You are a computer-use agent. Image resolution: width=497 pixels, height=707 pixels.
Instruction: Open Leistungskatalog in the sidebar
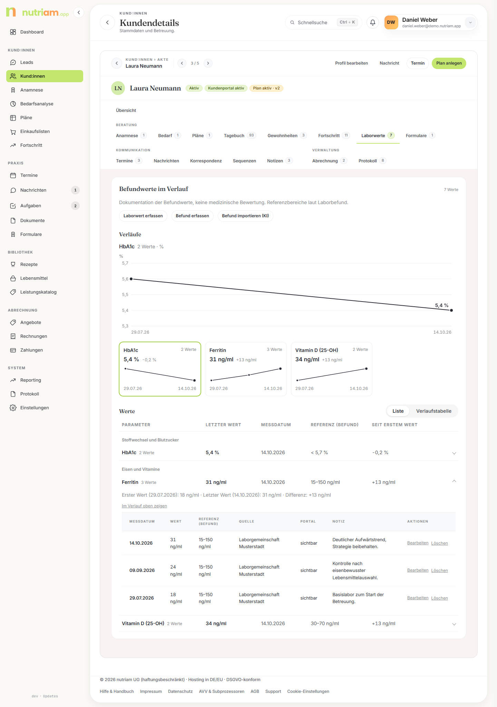point(45,292)
